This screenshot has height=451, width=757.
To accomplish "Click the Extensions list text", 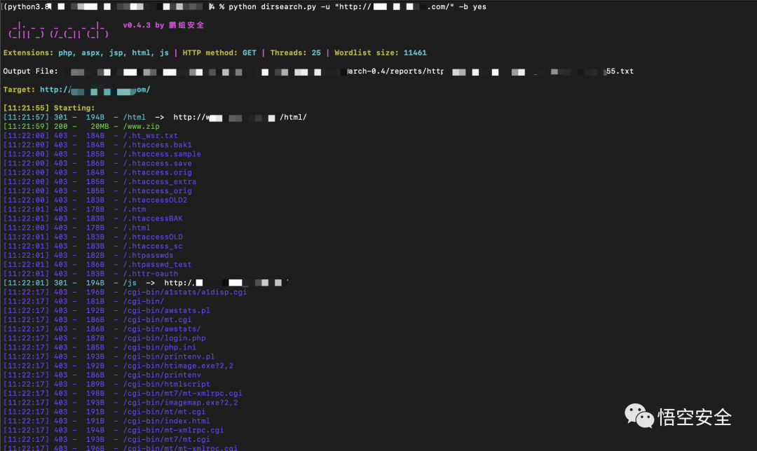I will point(86,53).
